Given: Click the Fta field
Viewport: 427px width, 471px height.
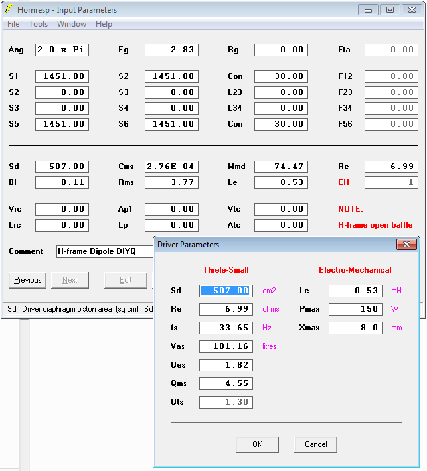Looking at the screenshot, I should pos(392,50).
